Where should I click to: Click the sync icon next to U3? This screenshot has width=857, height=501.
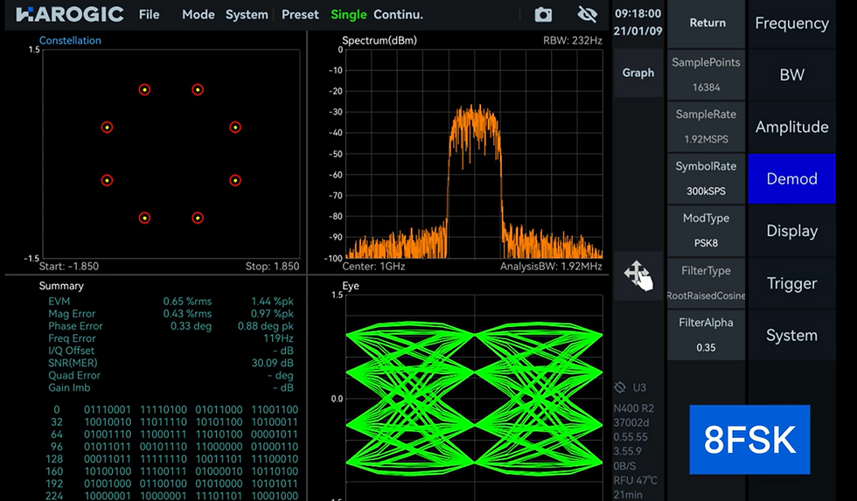point(620,387)
